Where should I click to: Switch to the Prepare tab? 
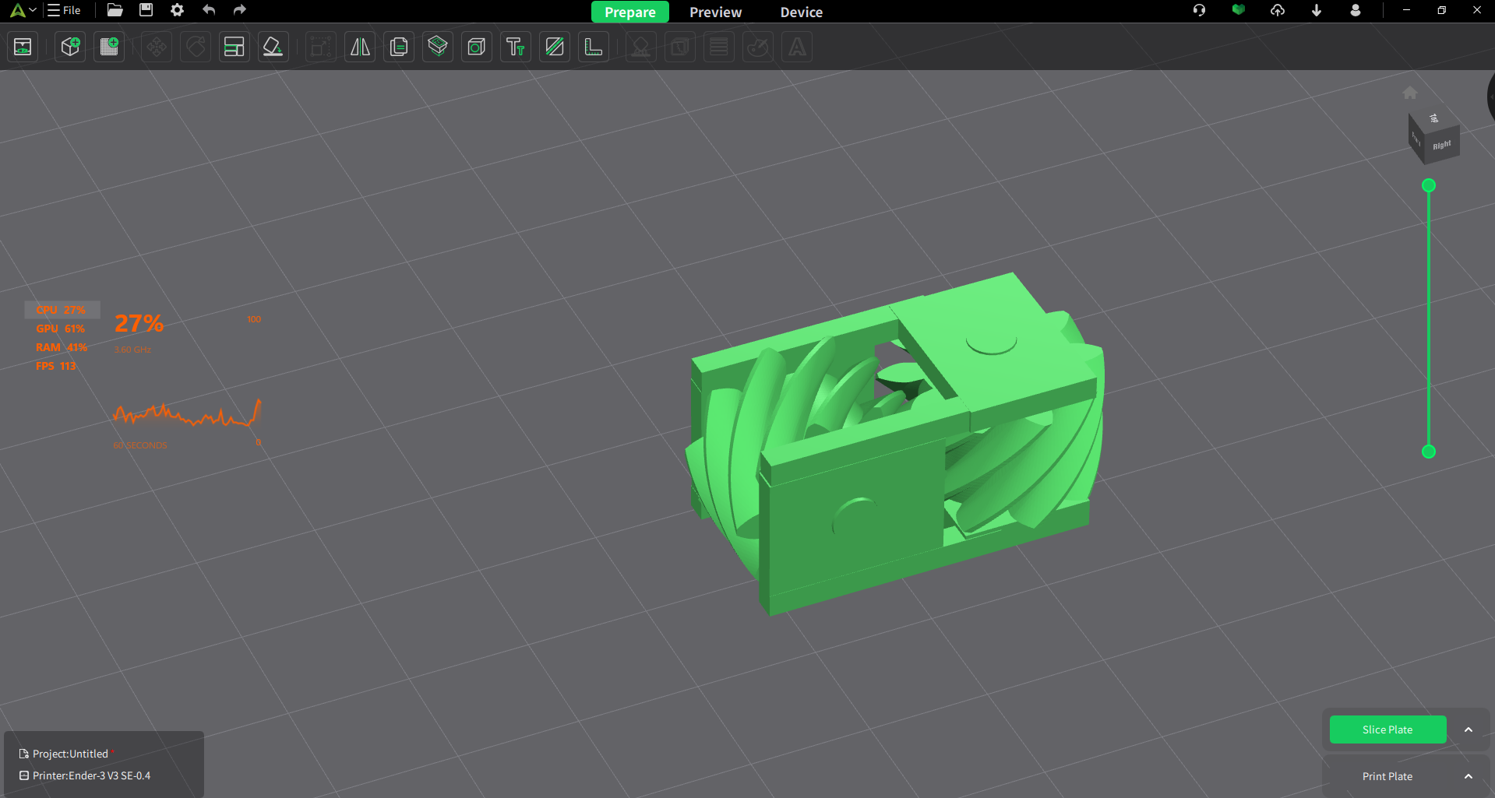(x=630, y=12)
